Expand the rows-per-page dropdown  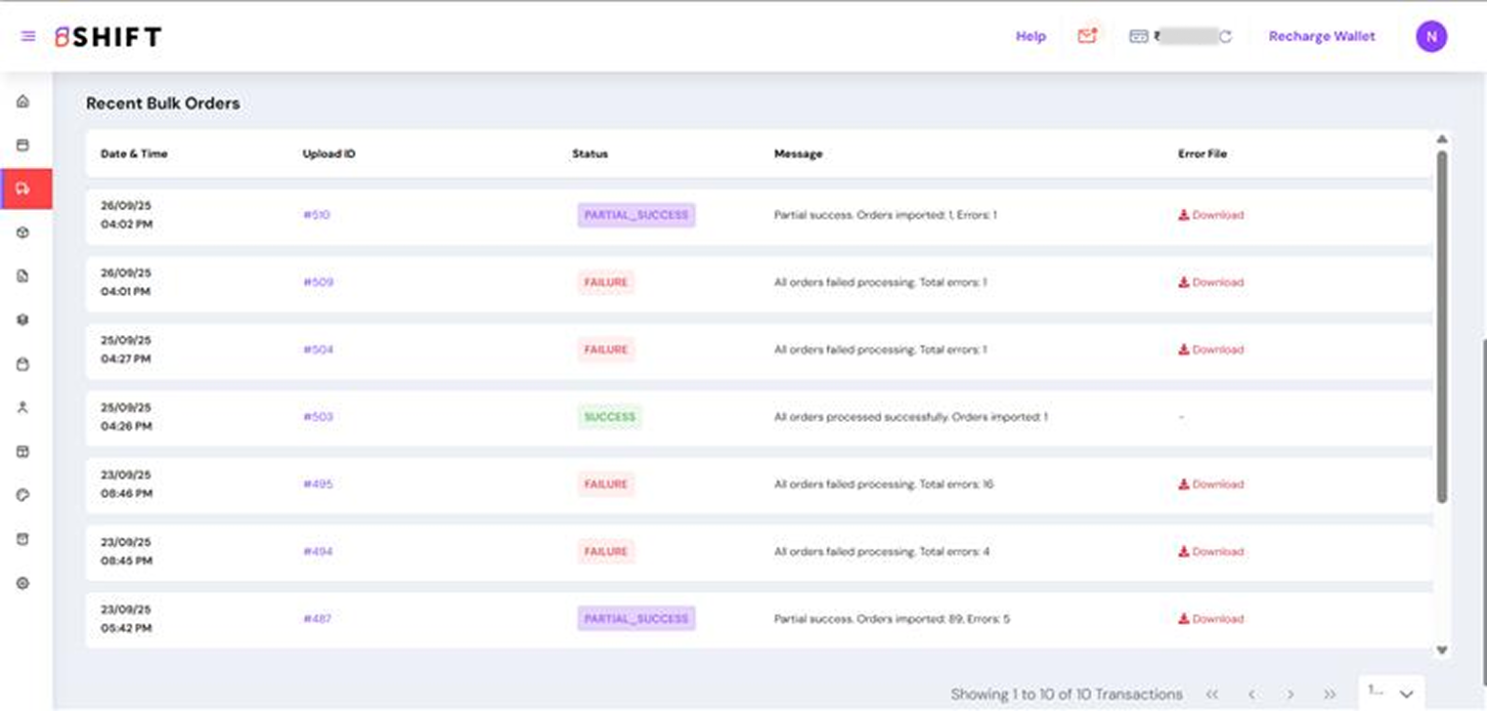click(x=1391, y=692)
